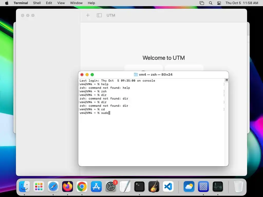Open System Settings with badge
Screen dimensions: 263x197
(x=111, y=186)
